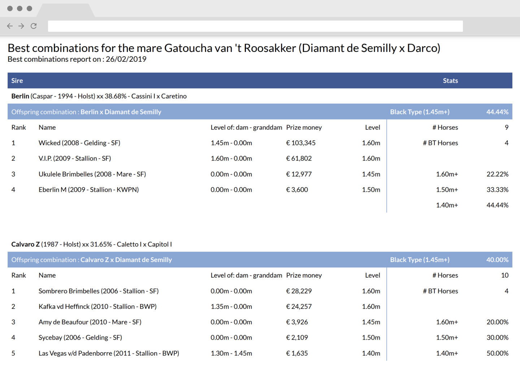
Task: Click the Stats column header
Action: [450, 80]
